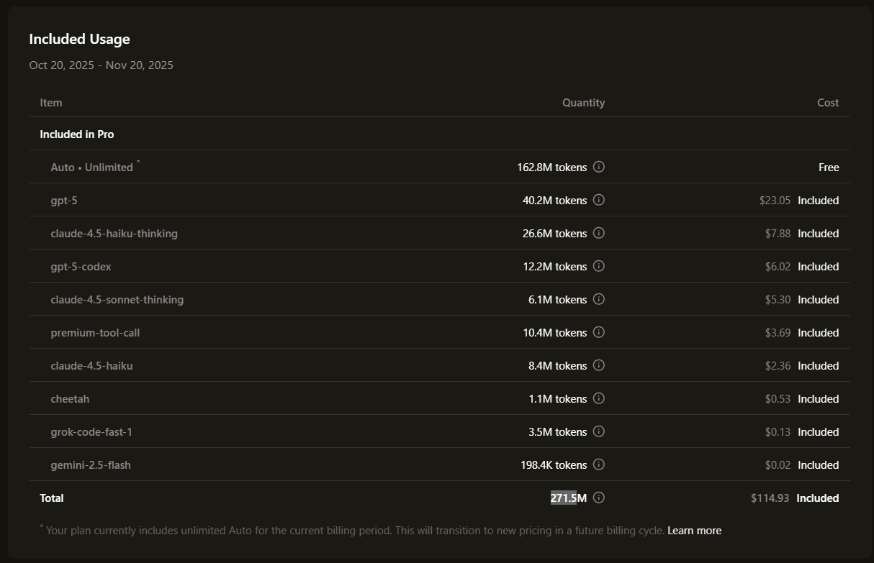Click the claude-4.5-sonnet-thinking item name
Image resolution: width=874 pixels, height=563 pixels.
tap(117, 300)
